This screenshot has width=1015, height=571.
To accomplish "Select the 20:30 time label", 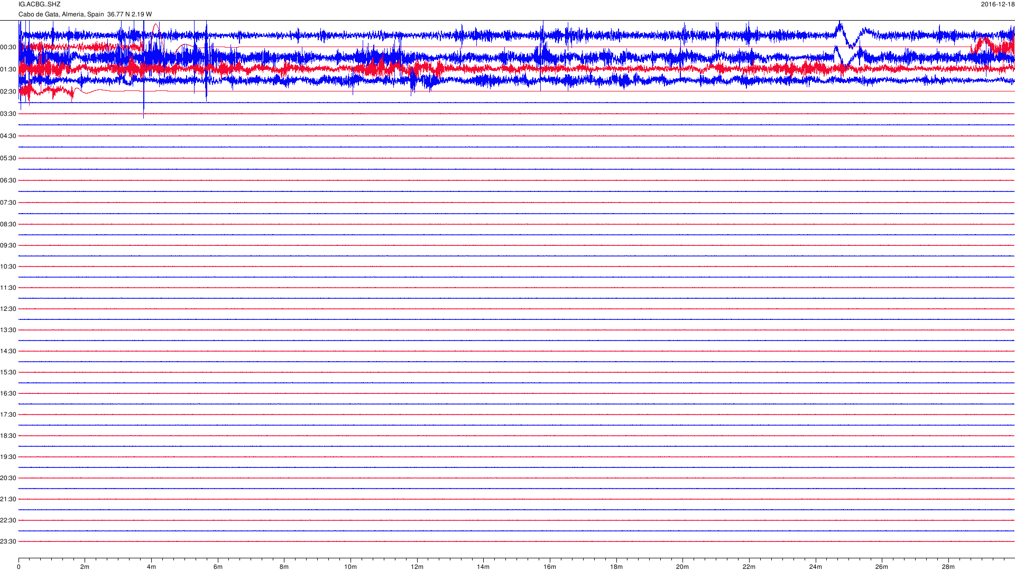I will (8, 478).
